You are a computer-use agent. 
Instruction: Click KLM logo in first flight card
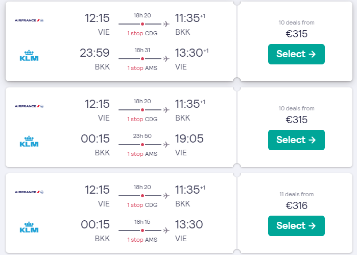[29, 55]
